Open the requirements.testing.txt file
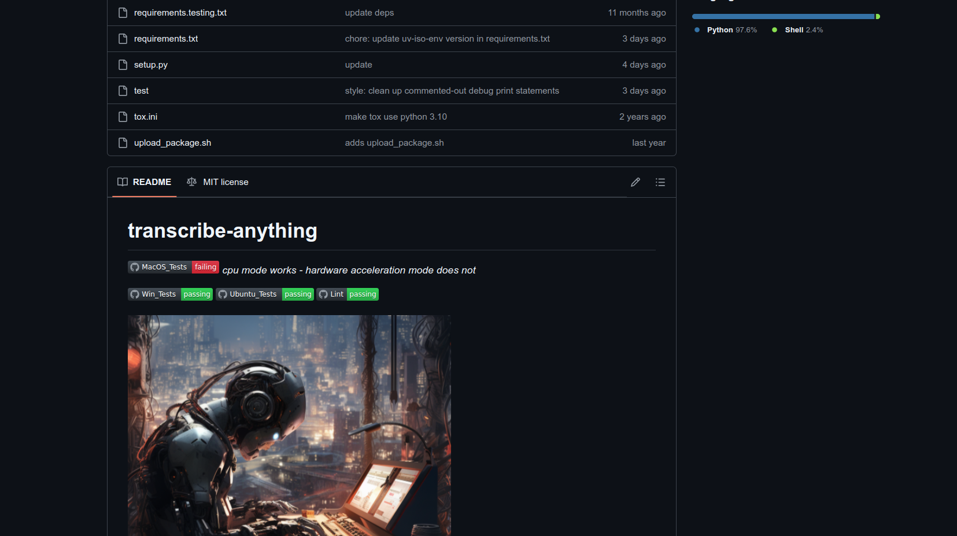The image size is (957, 536). [180, 13]
